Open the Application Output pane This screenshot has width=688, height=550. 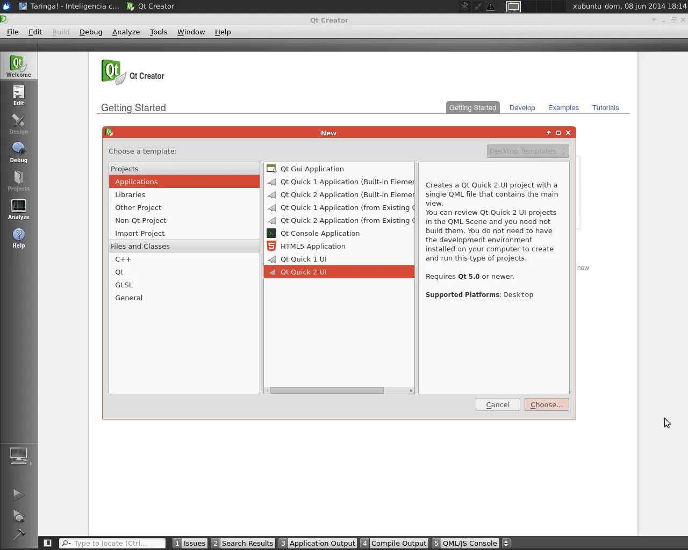click(318, 543)
